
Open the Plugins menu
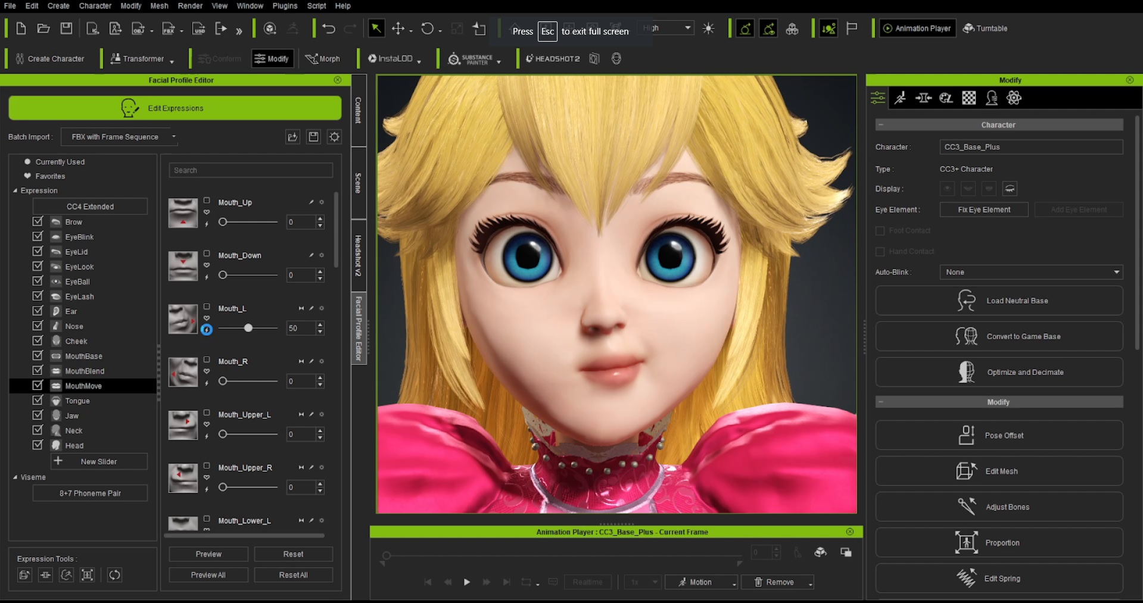[285, 6]
